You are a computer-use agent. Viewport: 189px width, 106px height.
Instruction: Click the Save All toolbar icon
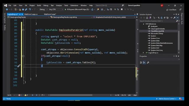click(26, 9)
